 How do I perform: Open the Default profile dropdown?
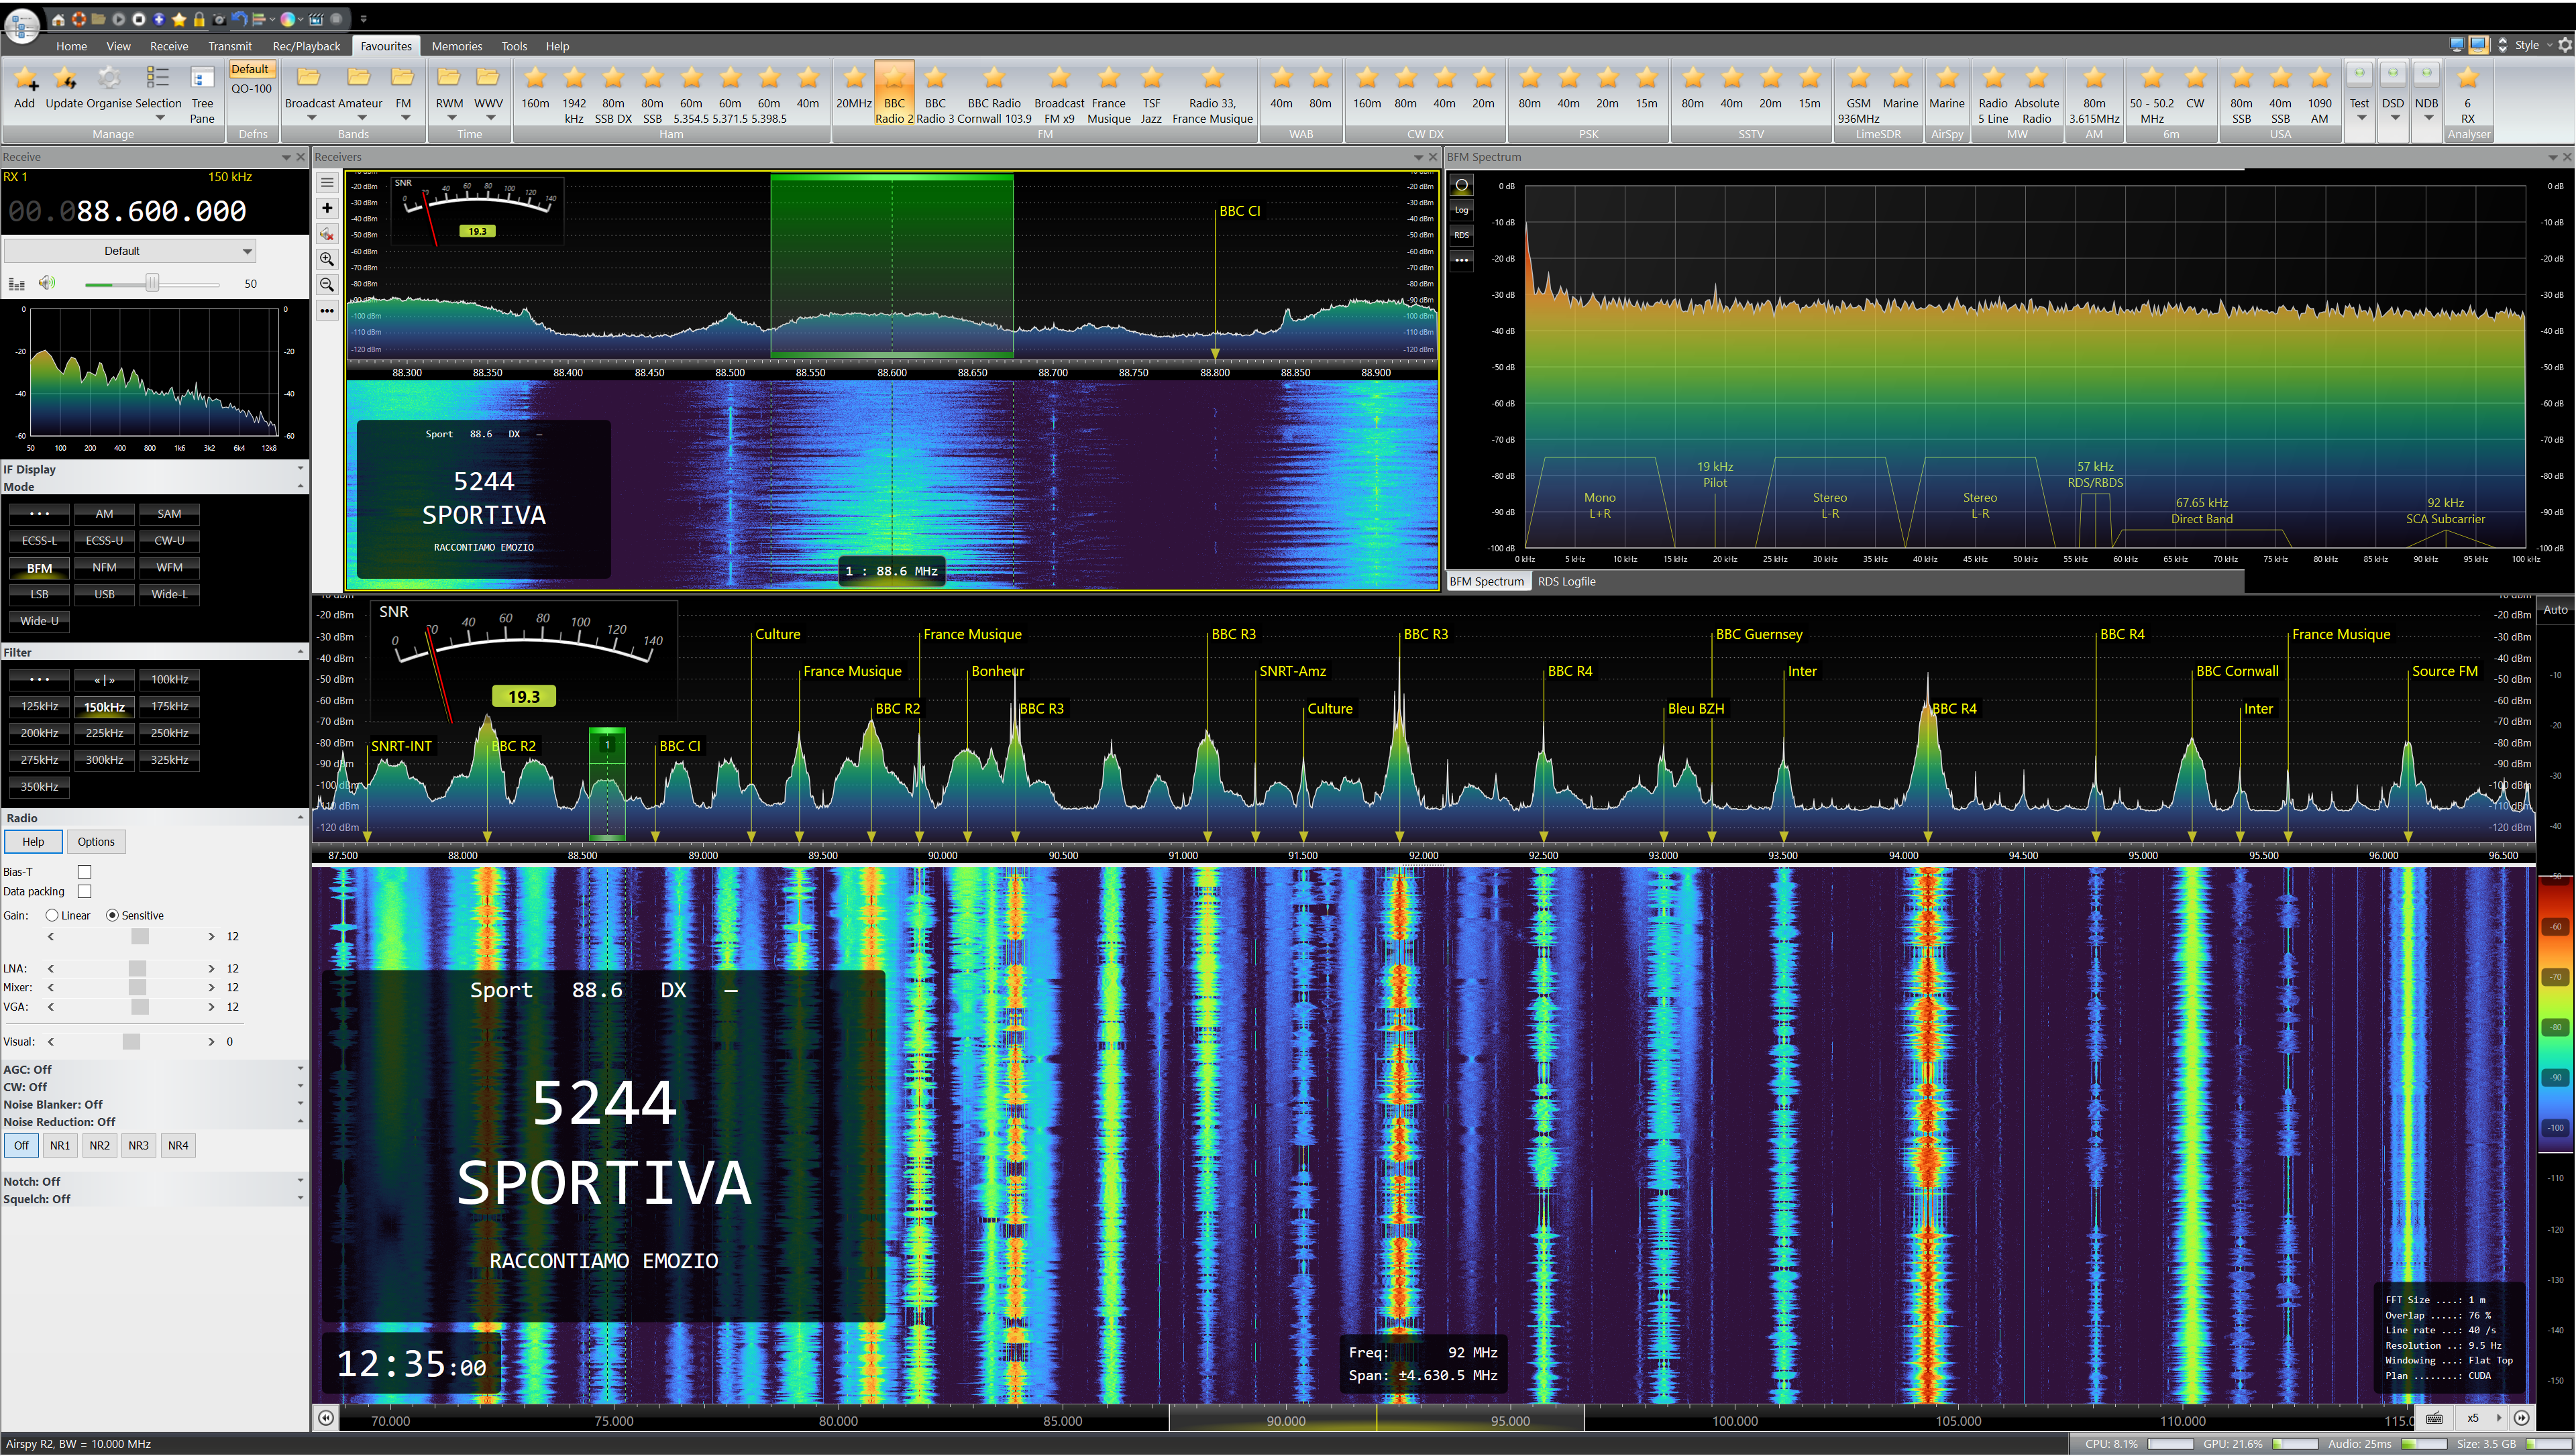(129, 251)
